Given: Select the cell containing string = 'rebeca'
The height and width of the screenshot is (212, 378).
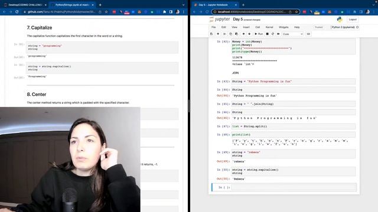Looking at the screenshot, I should pyautogui.click(x=293, y=154).
